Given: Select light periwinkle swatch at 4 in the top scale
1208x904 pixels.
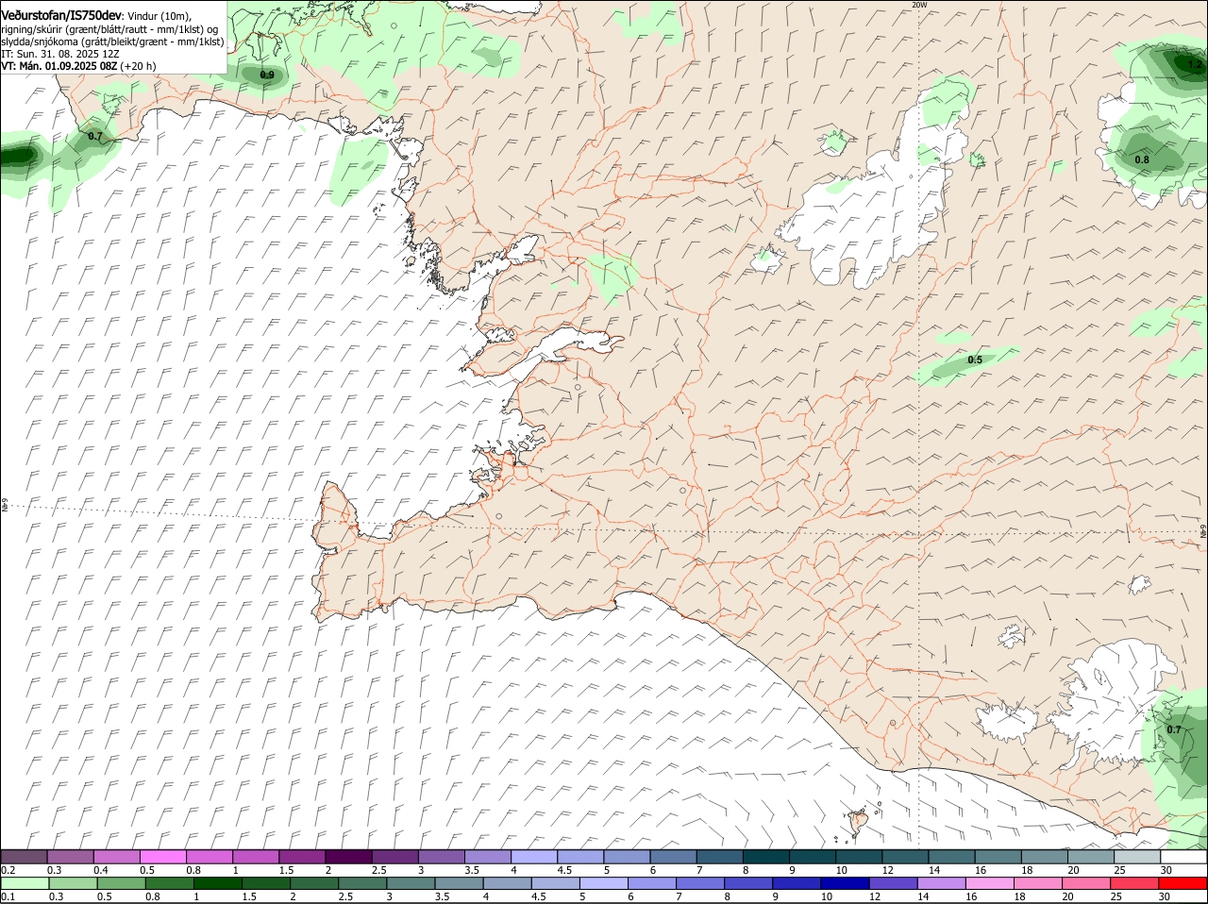Looking at the screenshot, I should coord(535,857).
